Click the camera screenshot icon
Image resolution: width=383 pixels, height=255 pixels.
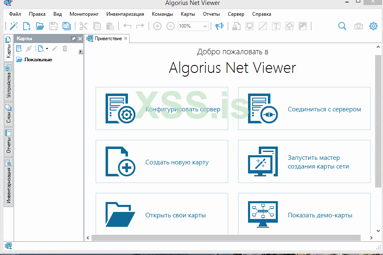358,26
